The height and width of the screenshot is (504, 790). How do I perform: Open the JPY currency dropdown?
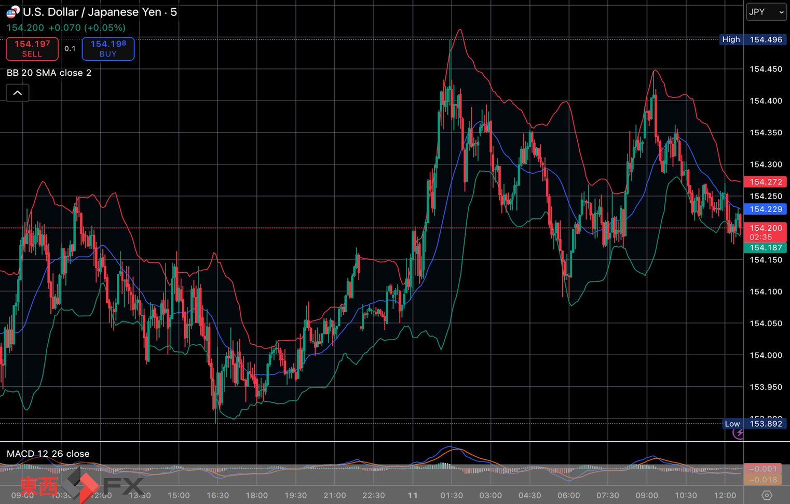[766, 12]
